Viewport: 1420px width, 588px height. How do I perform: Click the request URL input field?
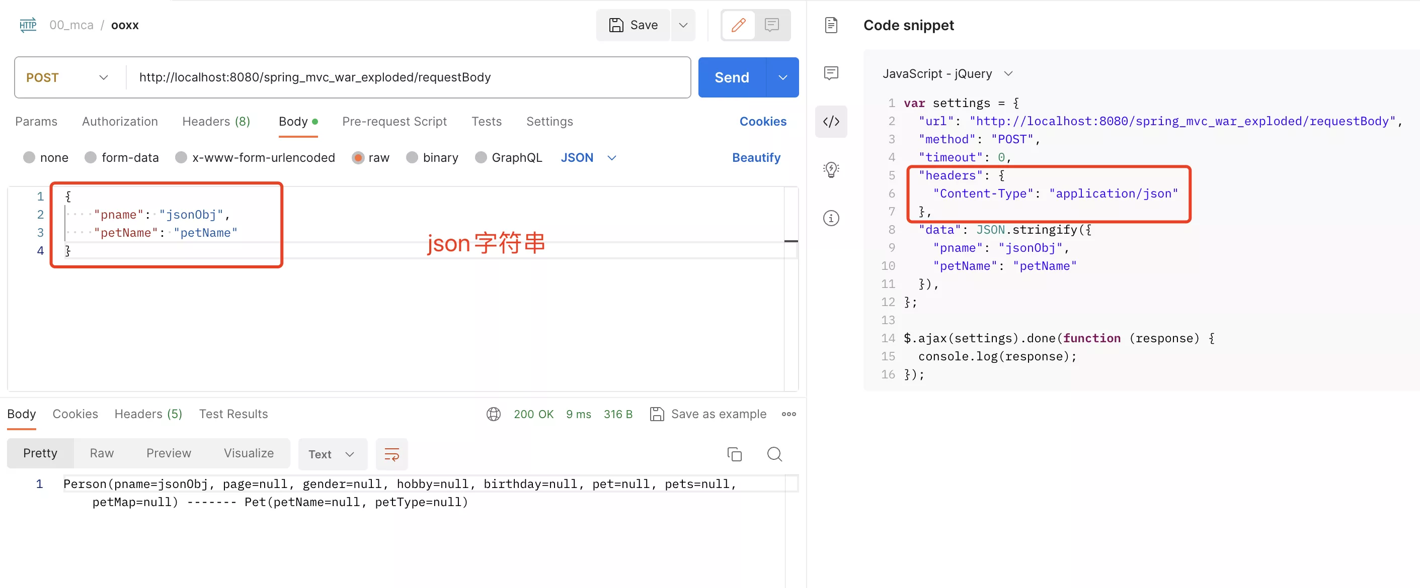408,77
